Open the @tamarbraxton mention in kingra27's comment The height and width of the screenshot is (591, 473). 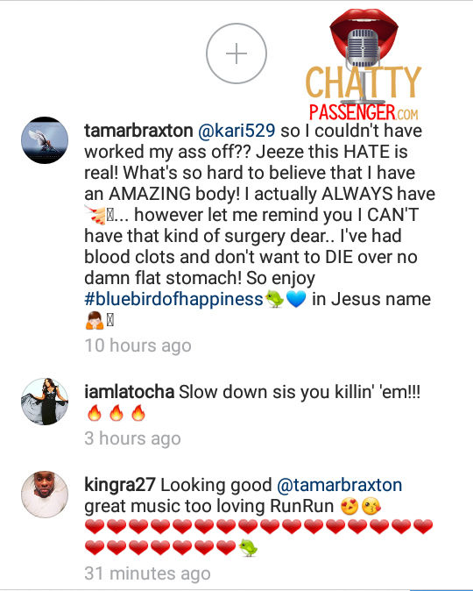pyautogui.click(x=340, y=485)
